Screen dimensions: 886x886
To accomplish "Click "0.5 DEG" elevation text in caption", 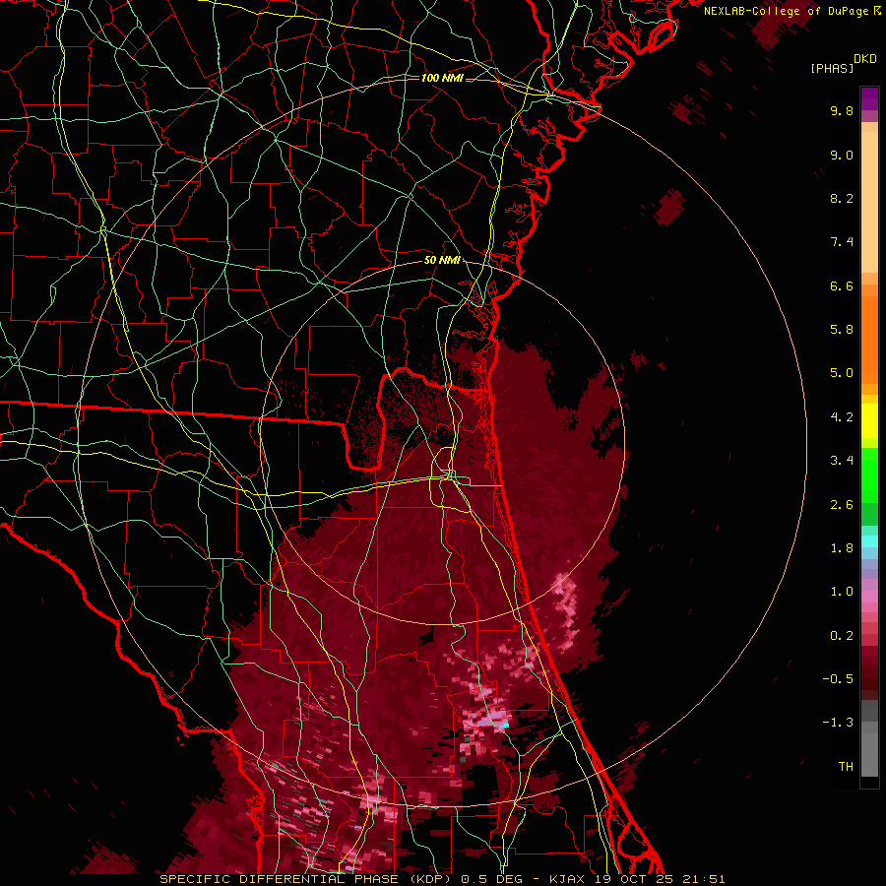I will tap(489, 879).
